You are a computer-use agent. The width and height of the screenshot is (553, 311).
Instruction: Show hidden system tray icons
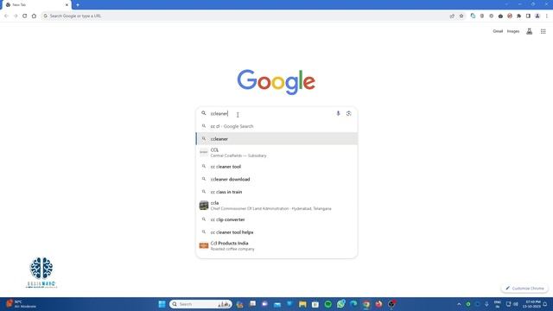point(459,304)
